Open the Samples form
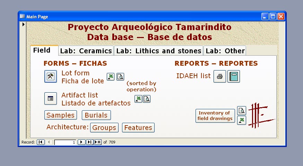Image resolution: width=303 pixels, height=166 pixels. (61, 115)
